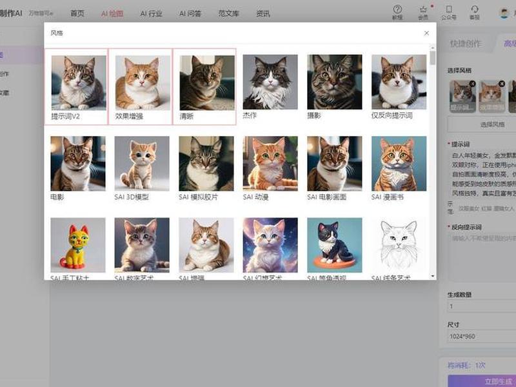
Task: Click the style list scroll-up arrow
Action: click(x=432, y=48)
